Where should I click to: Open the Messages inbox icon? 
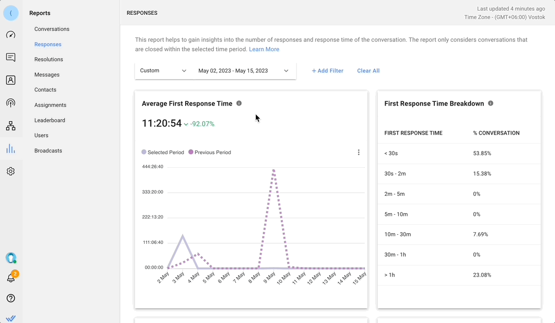11,58
